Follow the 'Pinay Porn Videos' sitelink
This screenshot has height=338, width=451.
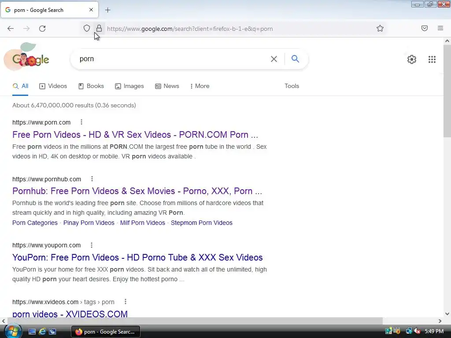[89, 223]
